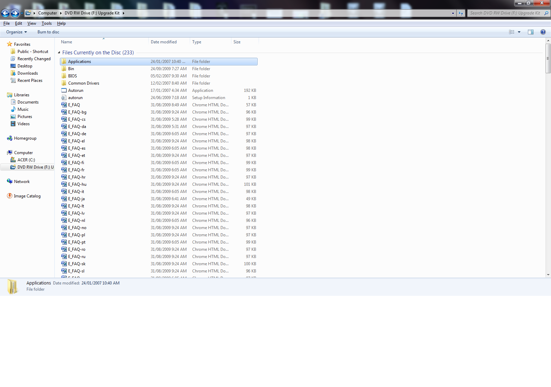Click the vertical scrollbar down arrow

point(548,275)
